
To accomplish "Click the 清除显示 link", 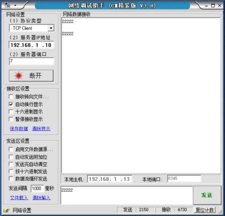I will [41, 128].
